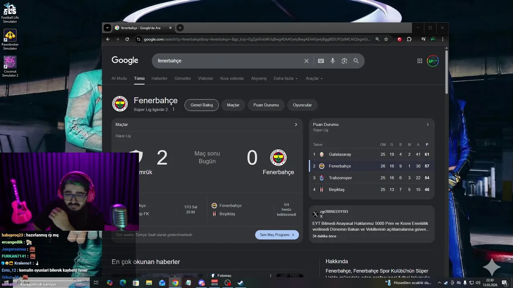Open Chrome extensions puzzle icon
The height and width of the screenshot is (288, 513).
click(409, 39)
